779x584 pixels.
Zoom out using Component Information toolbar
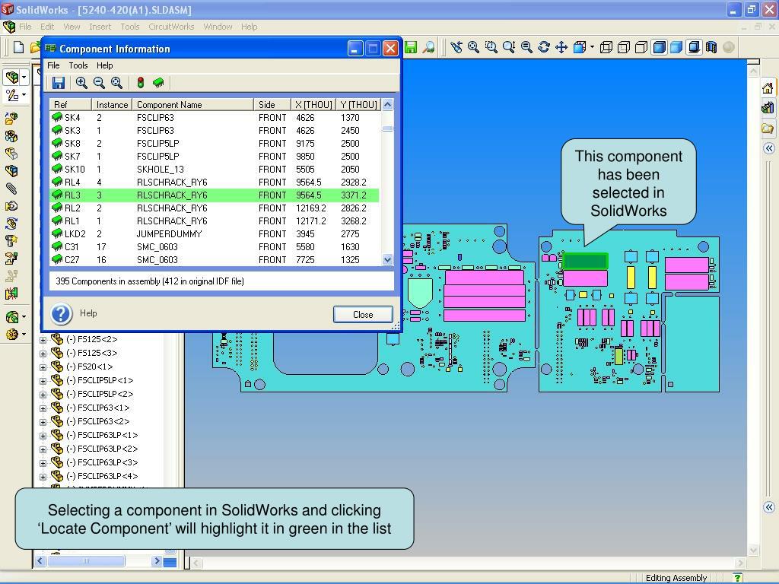100,83
